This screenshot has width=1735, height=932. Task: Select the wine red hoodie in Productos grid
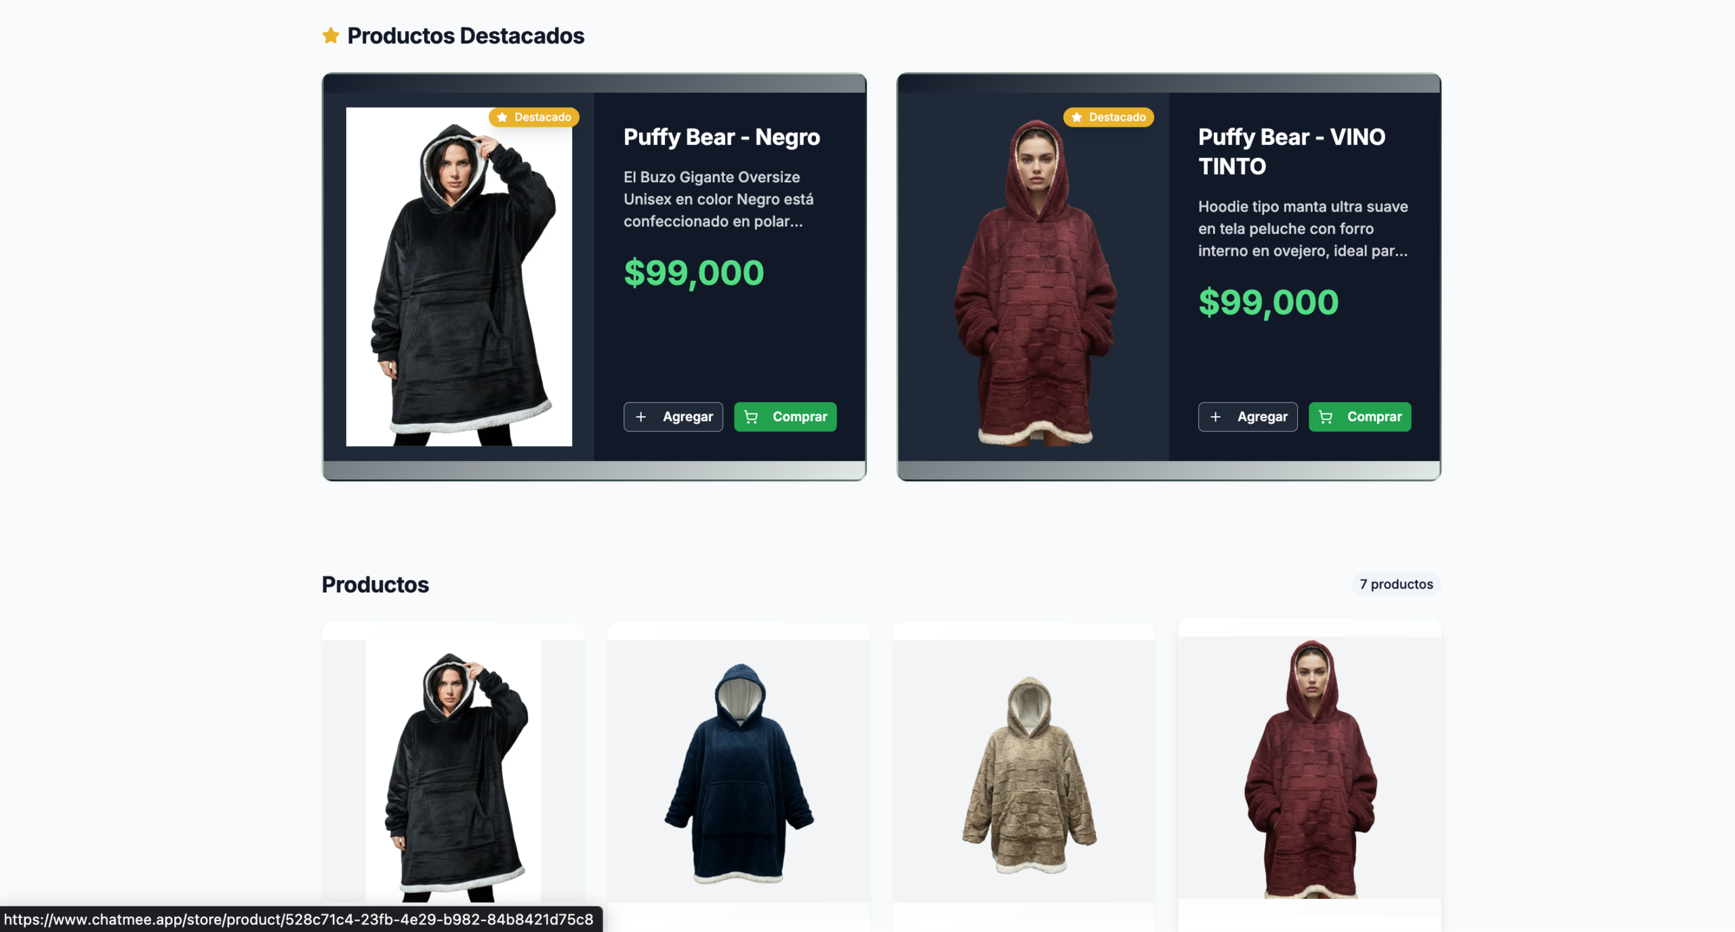pyautogui.click(x=1310, y=767)
